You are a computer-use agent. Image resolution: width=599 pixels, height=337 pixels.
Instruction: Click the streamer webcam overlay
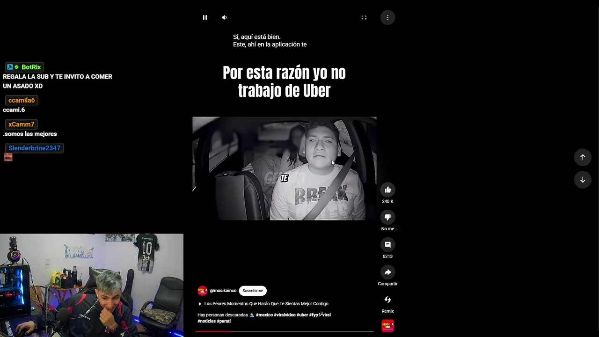pyautogui.click(x=92, y=286)
